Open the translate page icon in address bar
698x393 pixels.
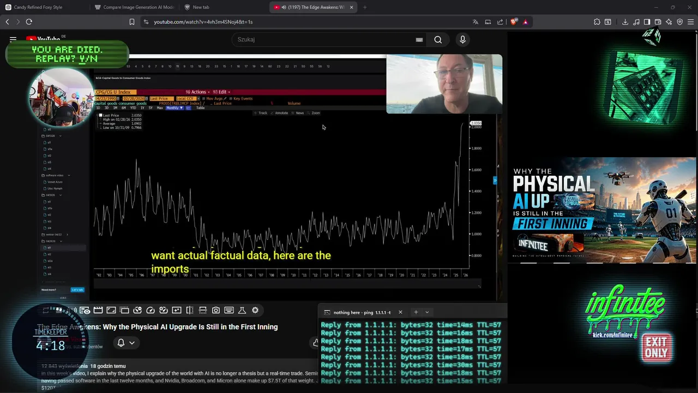click(x=476, y=22)
